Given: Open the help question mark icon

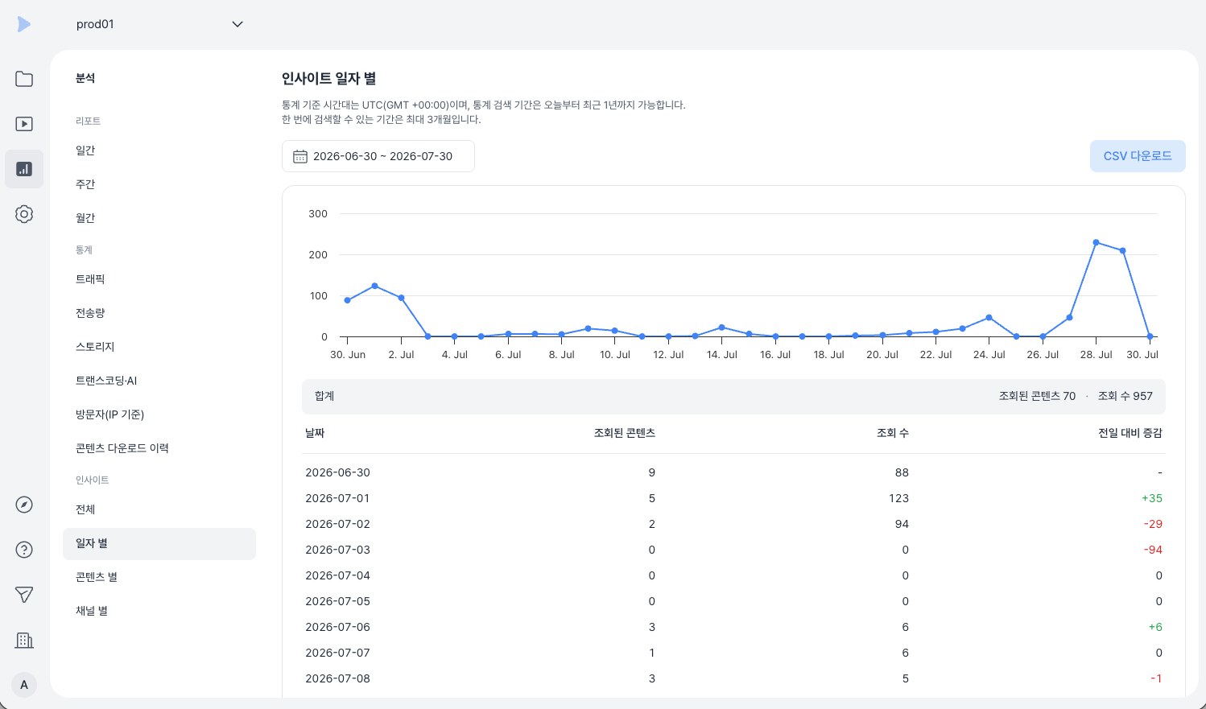Looking at the screenshot, I should click(24, 550).
